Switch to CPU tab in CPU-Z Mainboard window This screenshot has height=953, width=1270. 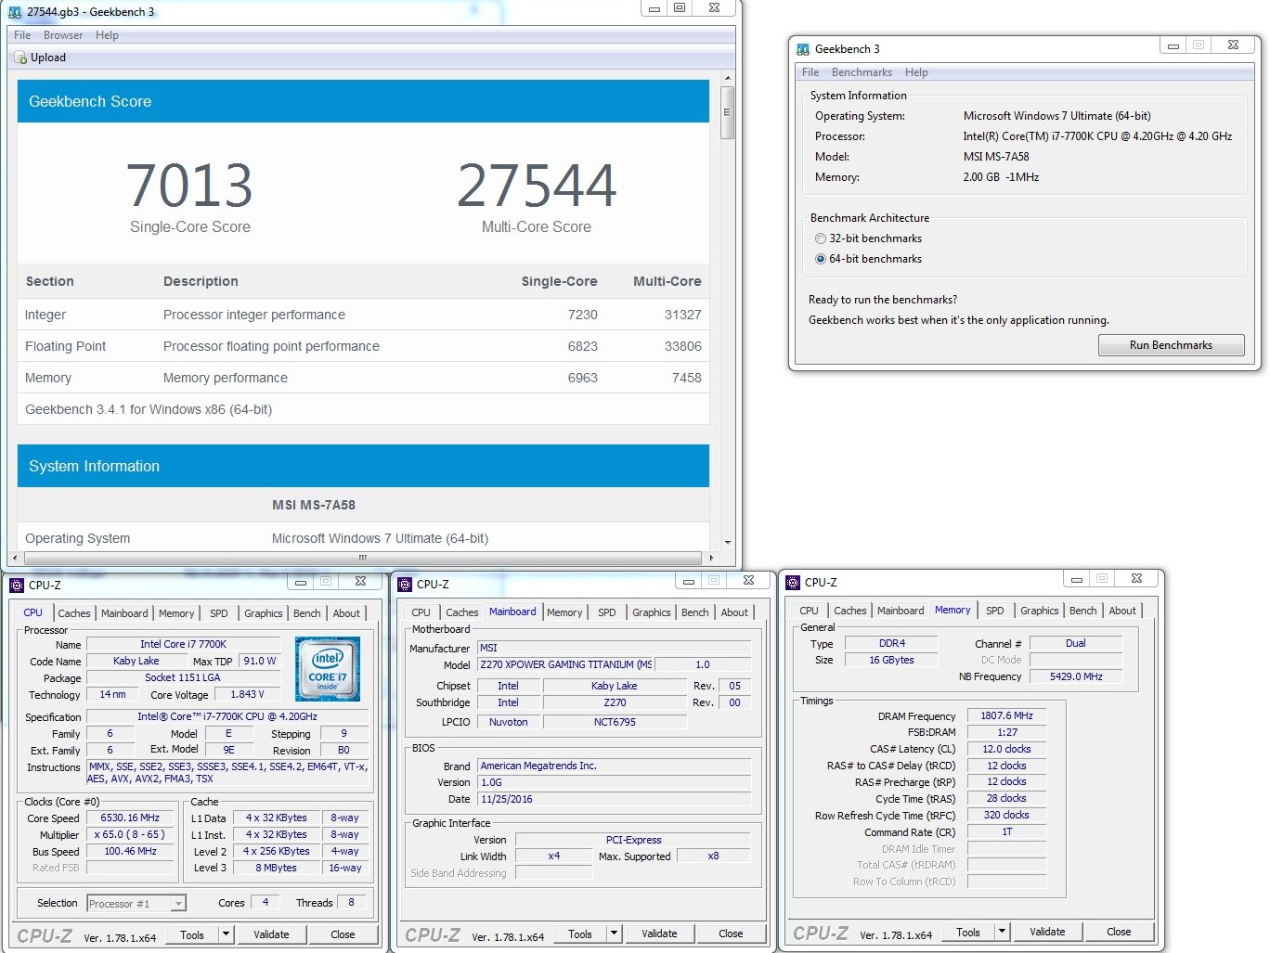[x=421, y=612]
